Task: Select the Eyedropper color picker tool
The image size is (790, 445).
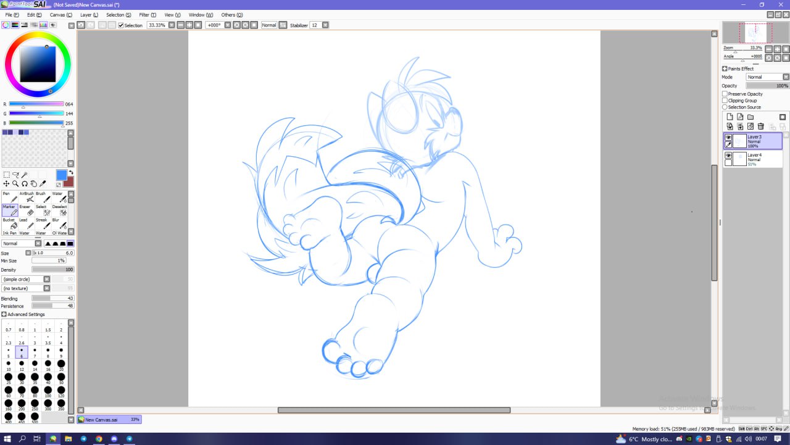Action: click(x=43, y=183)
